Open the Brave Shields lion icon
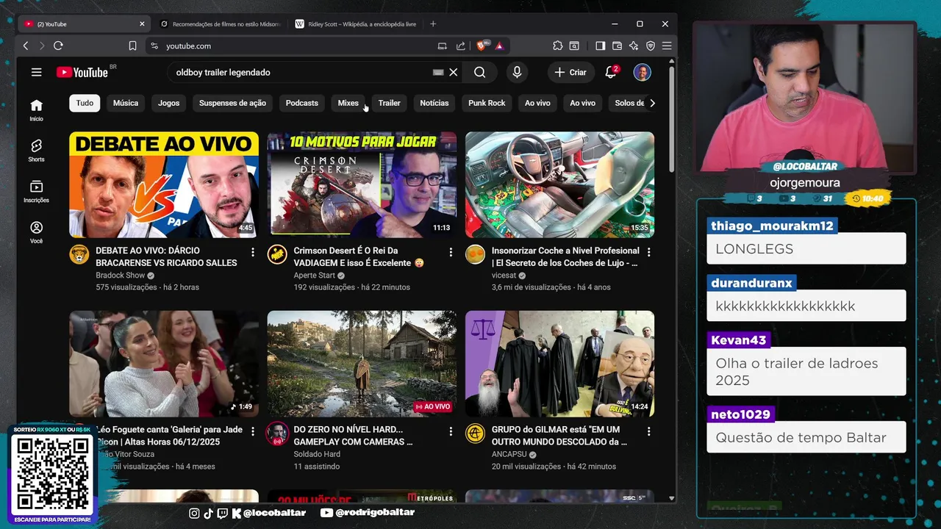 pos(482,46)
